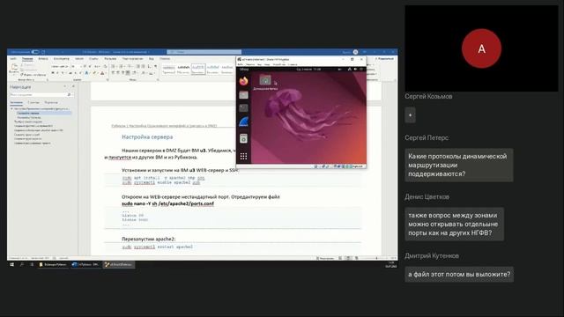
Task: Open the home folder icon on Ubuntu desktop
Action: click(x=265, y=79)
